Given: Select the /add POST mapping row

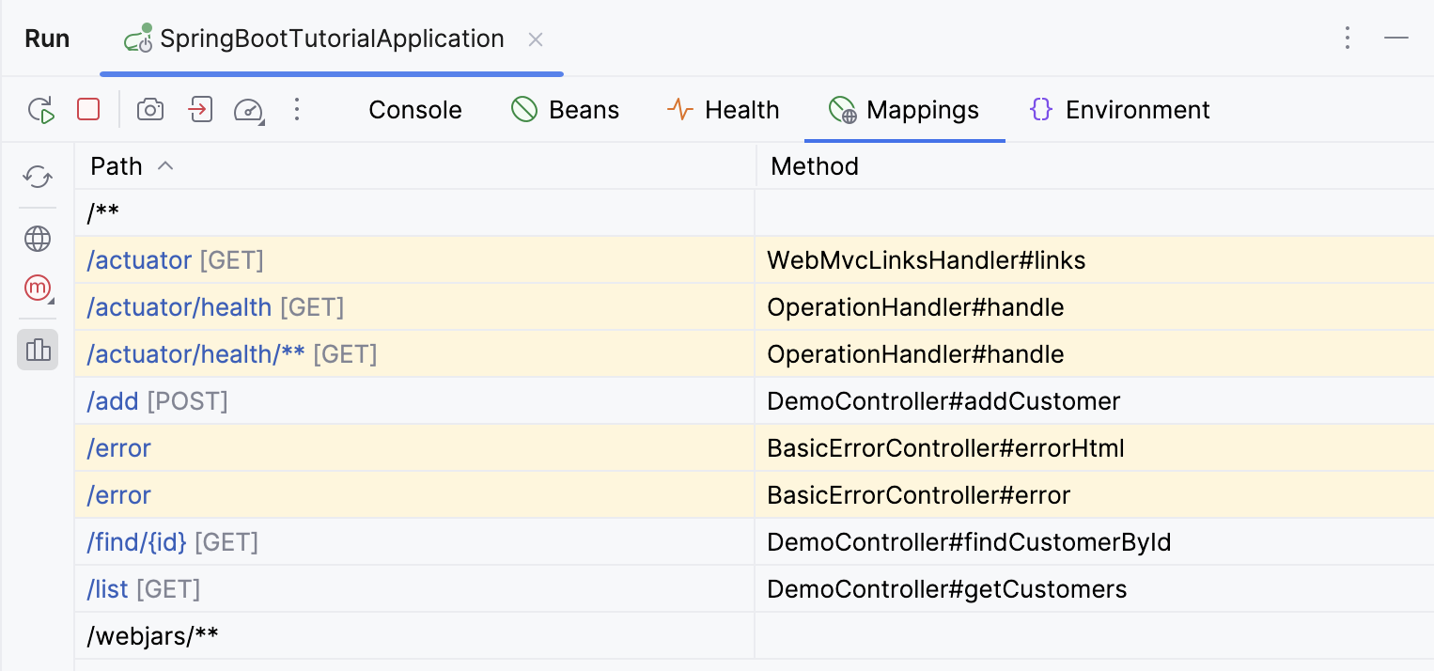Looking at the screenshot, I should 112,401.
